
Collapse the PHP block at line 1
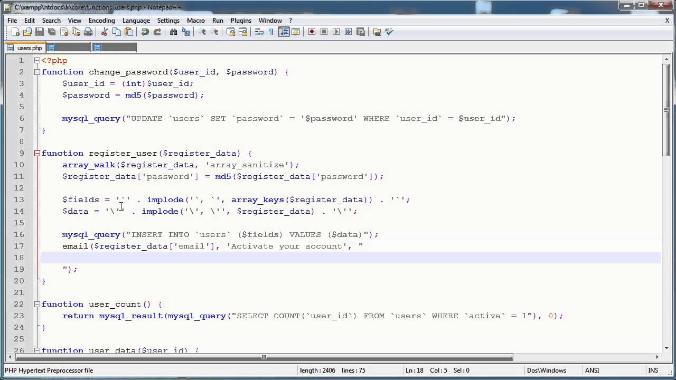point(37,60)
